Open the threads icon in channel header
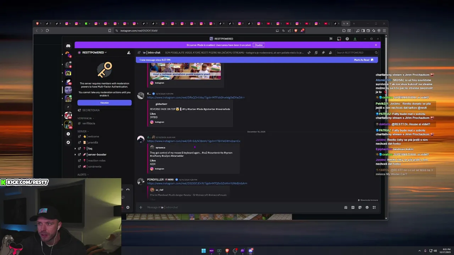Screen dimensions: 454x255 coord(309,52)
